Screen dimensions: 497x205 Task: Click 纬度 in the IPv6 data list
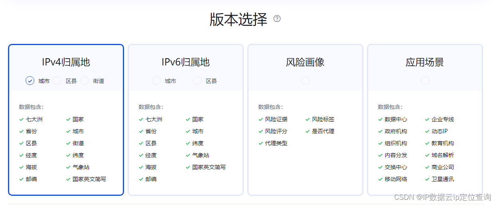198,143
